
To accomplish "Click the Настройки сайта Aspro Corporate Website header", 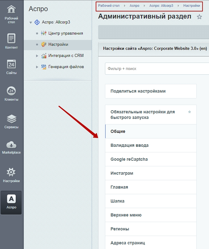I will click(155, 48).
